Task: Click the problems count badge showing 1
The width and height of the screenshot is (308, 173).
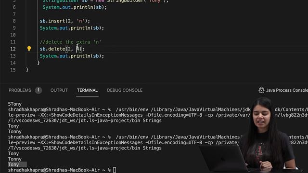Action: pos(38,90)
